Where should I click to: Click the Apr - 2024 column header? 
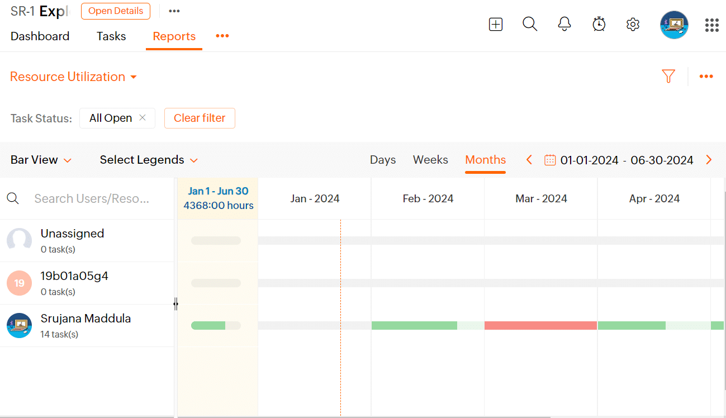[x=654, y=198]
